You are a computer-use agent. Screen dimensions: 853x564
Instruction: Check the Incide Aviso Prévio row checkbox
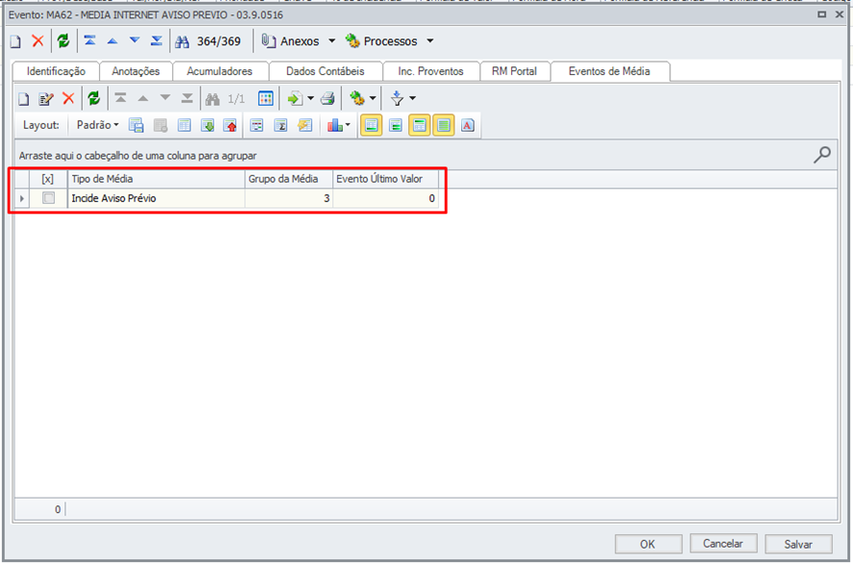(x=48, y=198)
